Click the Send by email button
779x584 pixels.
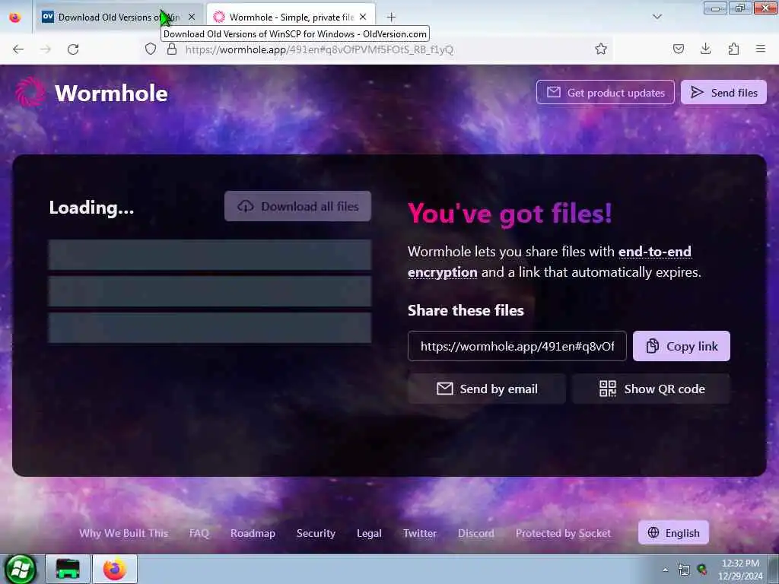pyautogui.click(x=486, y=389)
